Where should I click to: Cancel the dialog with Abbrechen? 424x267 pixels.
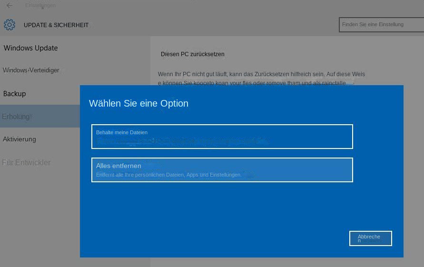click(x=370, y=238)
